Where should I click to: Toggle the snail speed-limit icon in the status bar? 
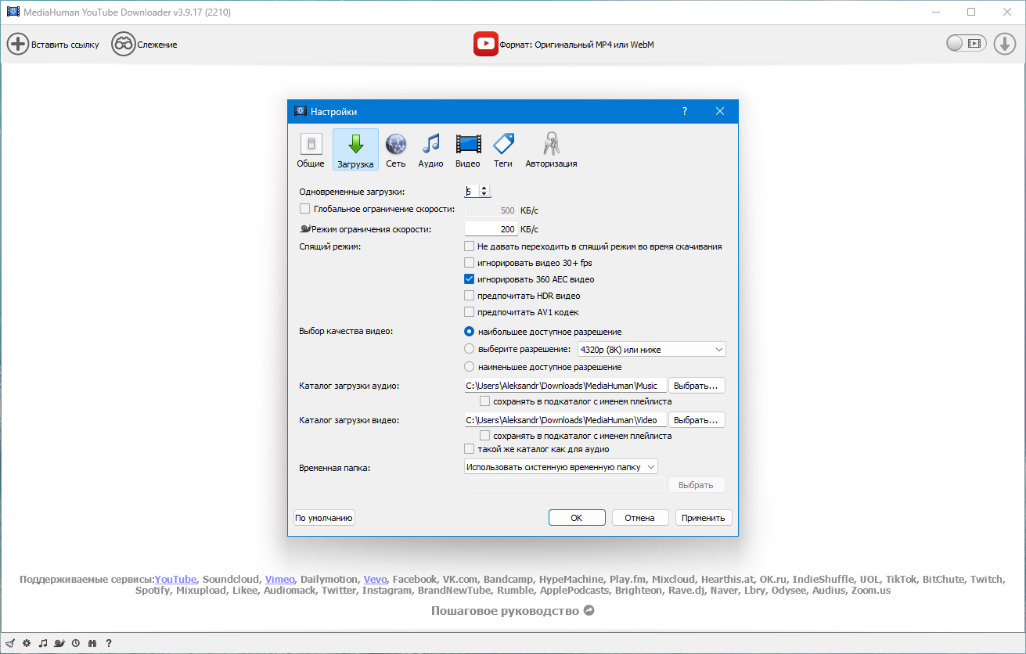tap(59, 643)
